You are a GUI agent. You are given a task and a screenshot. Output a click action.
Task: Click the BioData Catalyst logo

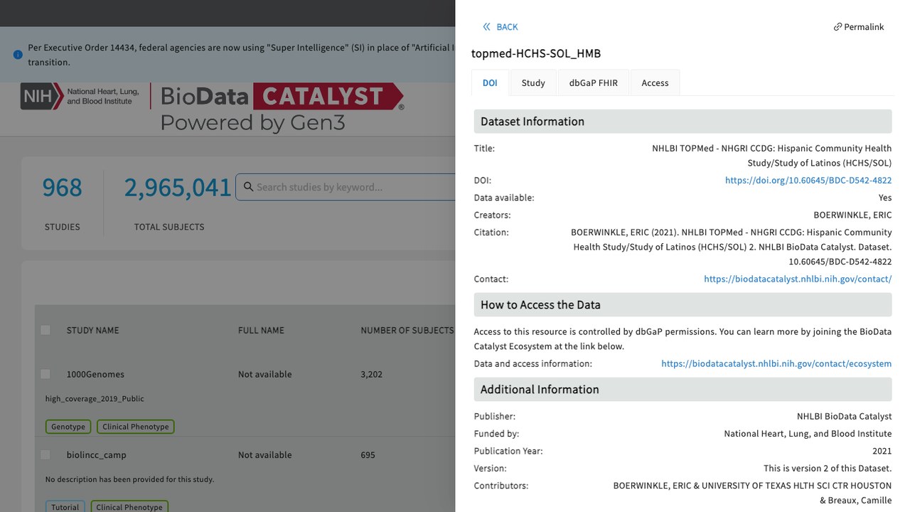282,108
